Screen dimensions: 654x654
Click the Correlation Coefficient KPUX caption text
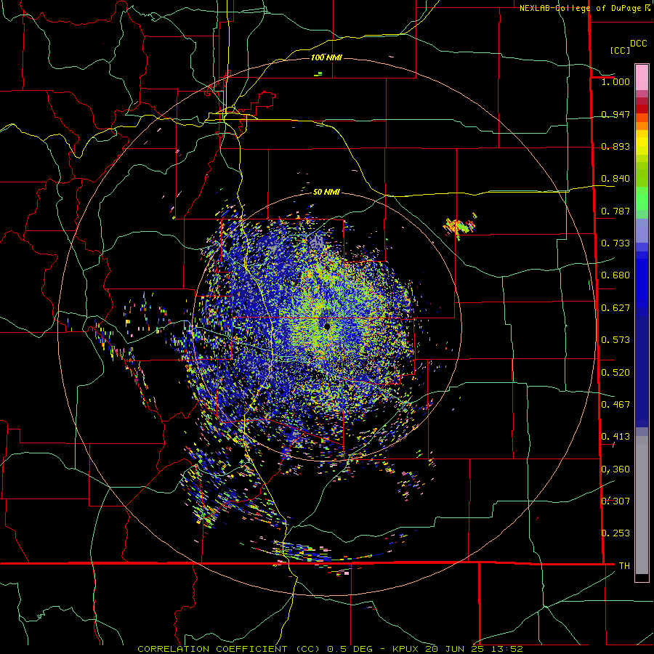(x=330, y=649)
